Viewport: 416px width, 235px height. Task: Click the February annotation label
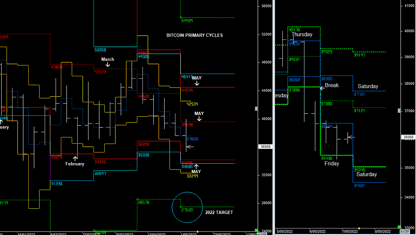[x=75, y=164]
